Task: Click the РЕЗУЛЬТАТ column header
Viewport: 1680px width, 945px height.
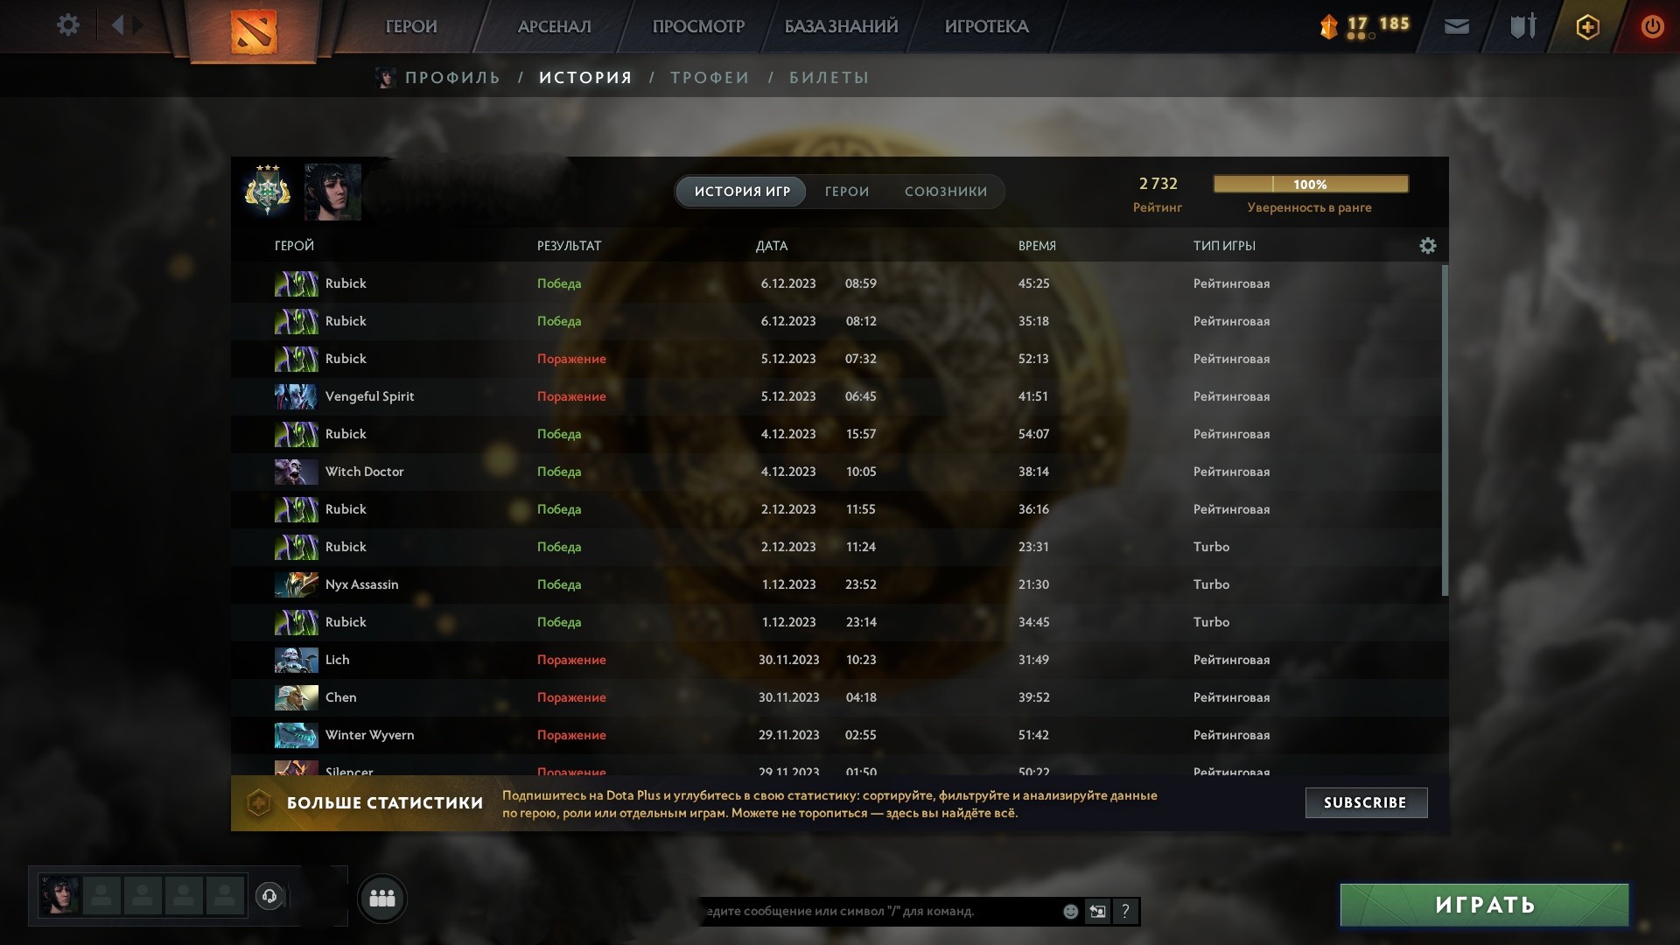Action: tap(569, 246)
